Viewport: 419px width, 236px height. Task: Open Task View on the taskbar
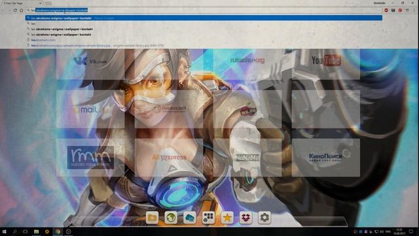26,231
